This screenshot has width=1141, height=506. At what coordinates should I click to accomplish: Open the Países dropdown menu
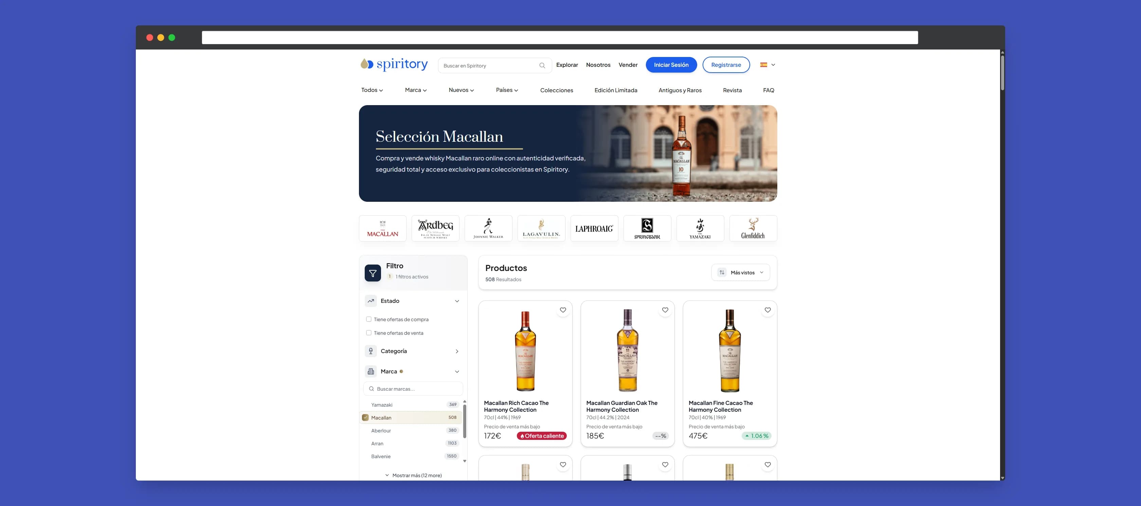tap(507, 90)
